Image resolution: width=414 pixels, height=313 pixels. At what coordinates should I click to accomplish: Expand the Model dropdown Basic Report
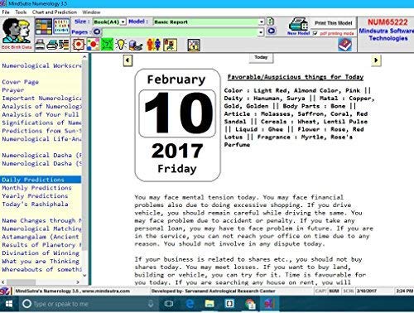click(261, 22)
